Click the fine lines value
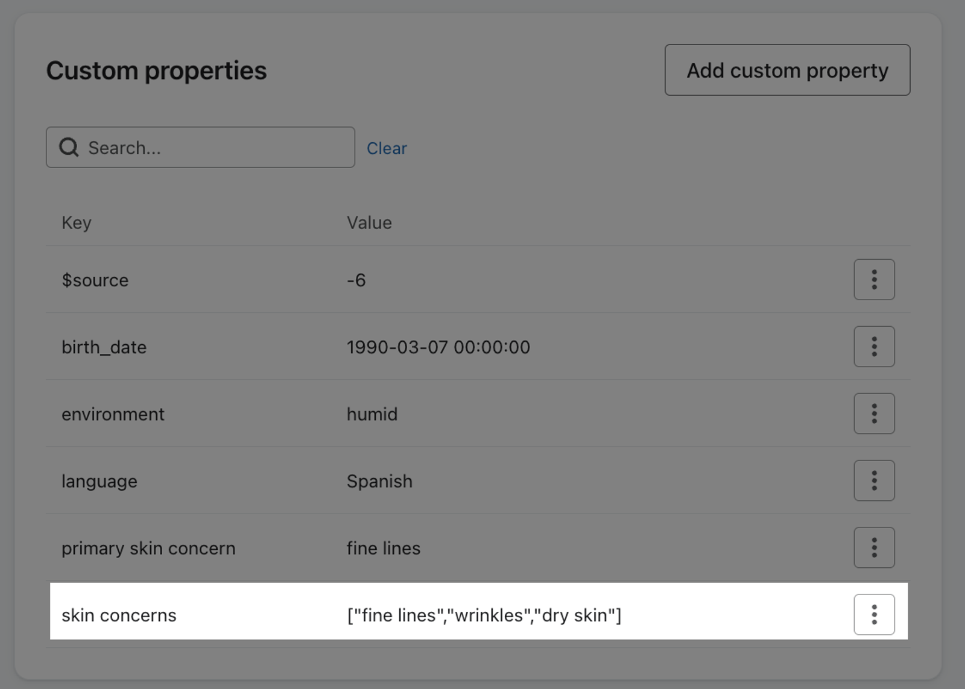 (384, 548)
